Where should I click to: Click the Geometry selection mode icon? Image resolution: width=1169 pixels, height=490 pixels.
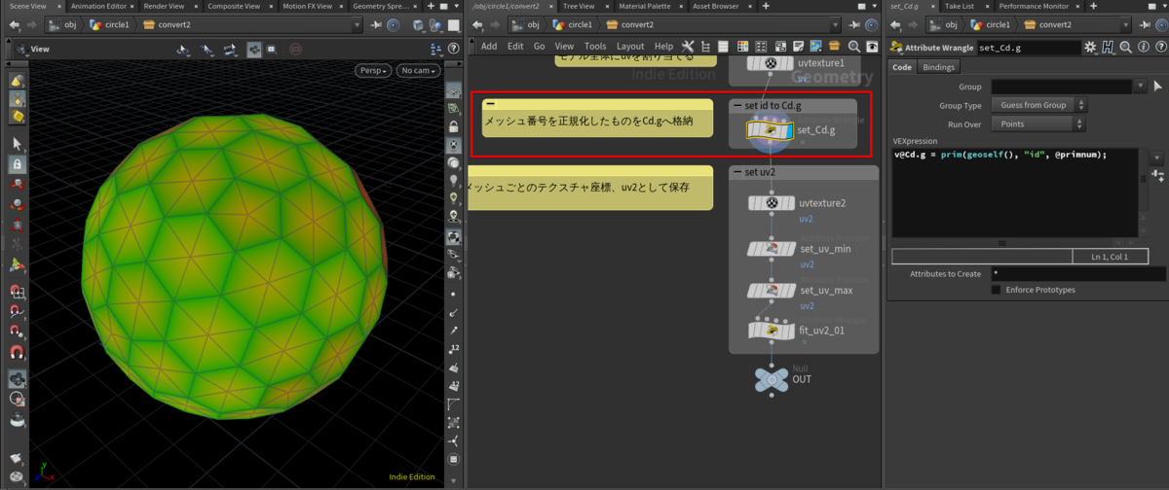click(17, 99)
